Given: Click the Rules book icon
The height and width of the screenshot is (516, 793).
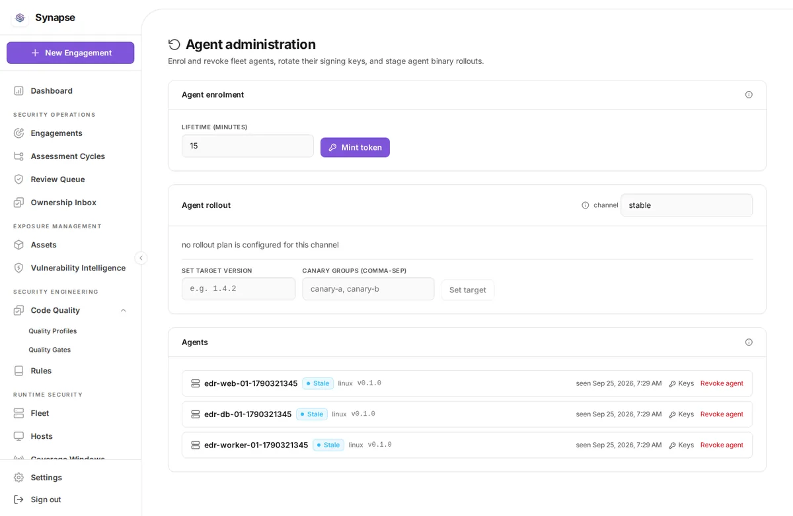Looking at the screenshot, I should 19,370.
